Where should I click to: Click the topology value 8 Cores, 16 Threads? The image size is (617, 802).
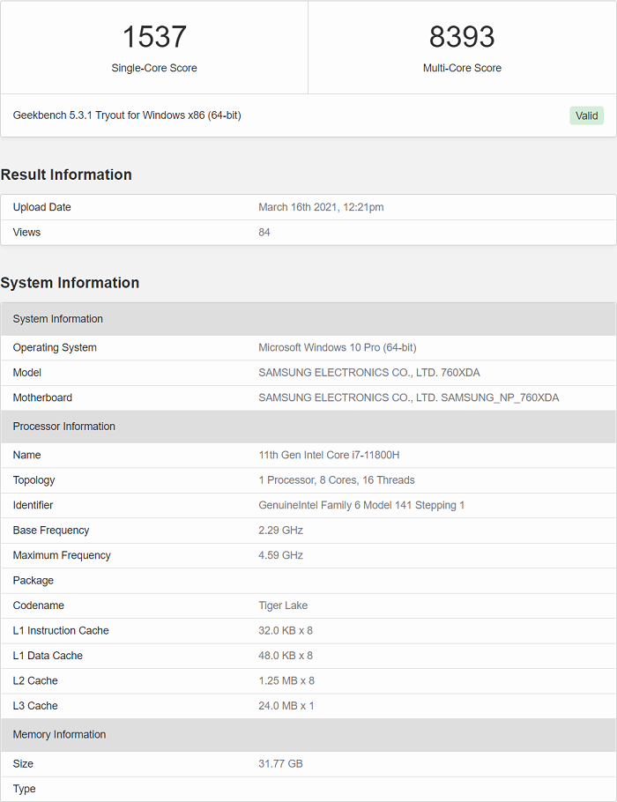coord(337,480)
